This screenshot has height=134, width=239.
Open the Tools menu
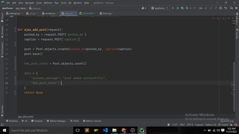63,3
